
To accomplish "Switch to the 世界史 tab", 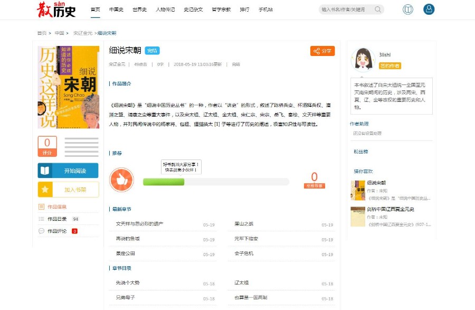I will [139, 10].
